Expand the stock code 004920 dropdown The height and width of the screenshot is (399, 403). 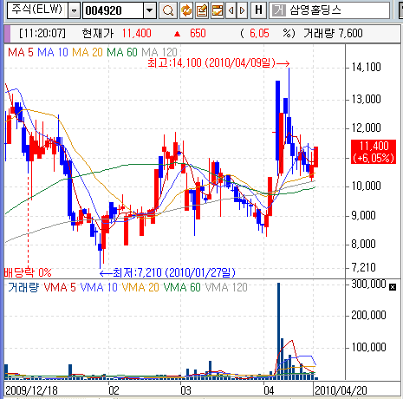(x=149, y=10)
